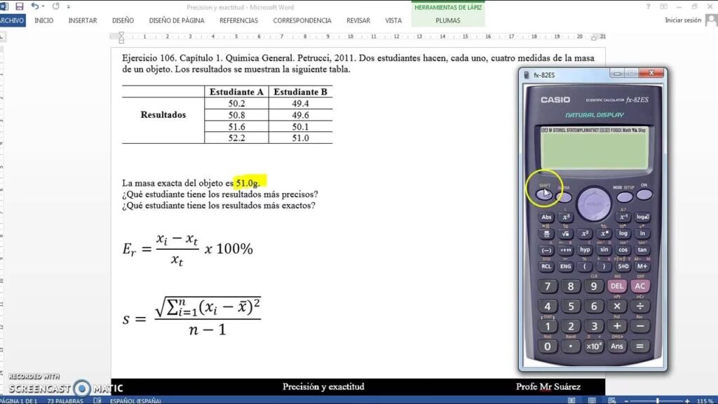718x404 pixels.
Task: Click the Save icon in quick access toolbar
Action: pos(19,6)
